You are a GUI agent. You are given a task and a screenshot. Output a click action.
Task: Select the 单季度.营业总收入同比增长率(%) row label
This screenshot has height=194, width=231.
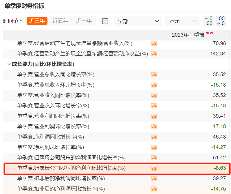pyautogui.click(x=56, y=74)
